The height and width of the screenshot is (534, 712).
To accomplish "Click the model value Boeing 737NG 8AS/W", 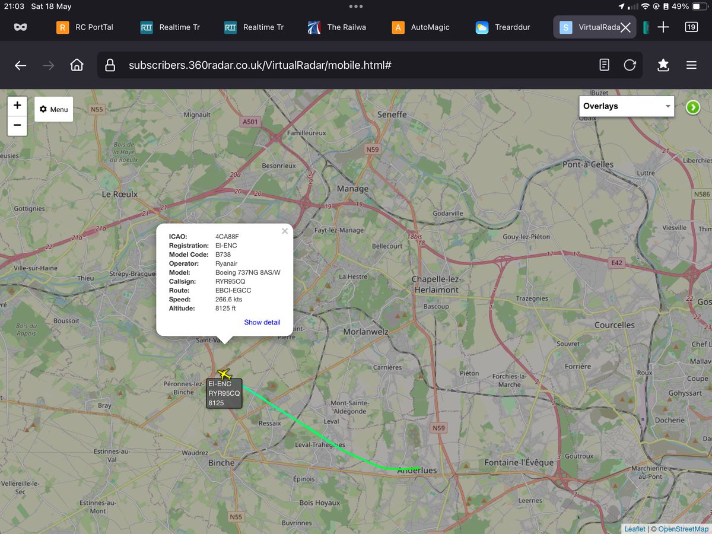I will [248, 272].
